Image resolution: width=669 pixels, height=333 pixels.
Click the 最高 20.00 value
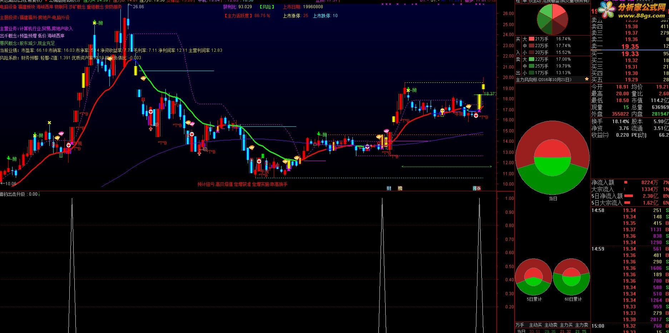pos(622,94)
